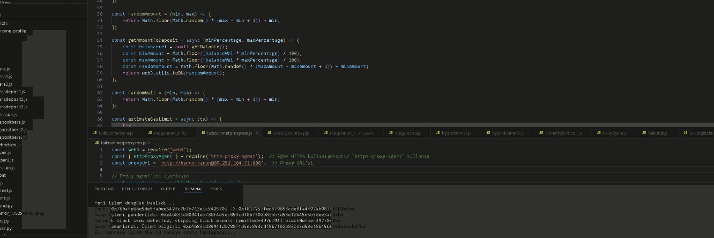The width and height of the screenshot is (714, 238).
Task: Open the hybridahmet2.js tab
Action: (508, 133)
